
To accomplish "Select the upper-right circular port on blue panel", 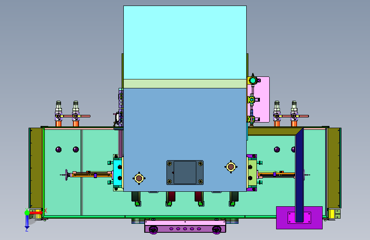I will click(x=231, y=167).
